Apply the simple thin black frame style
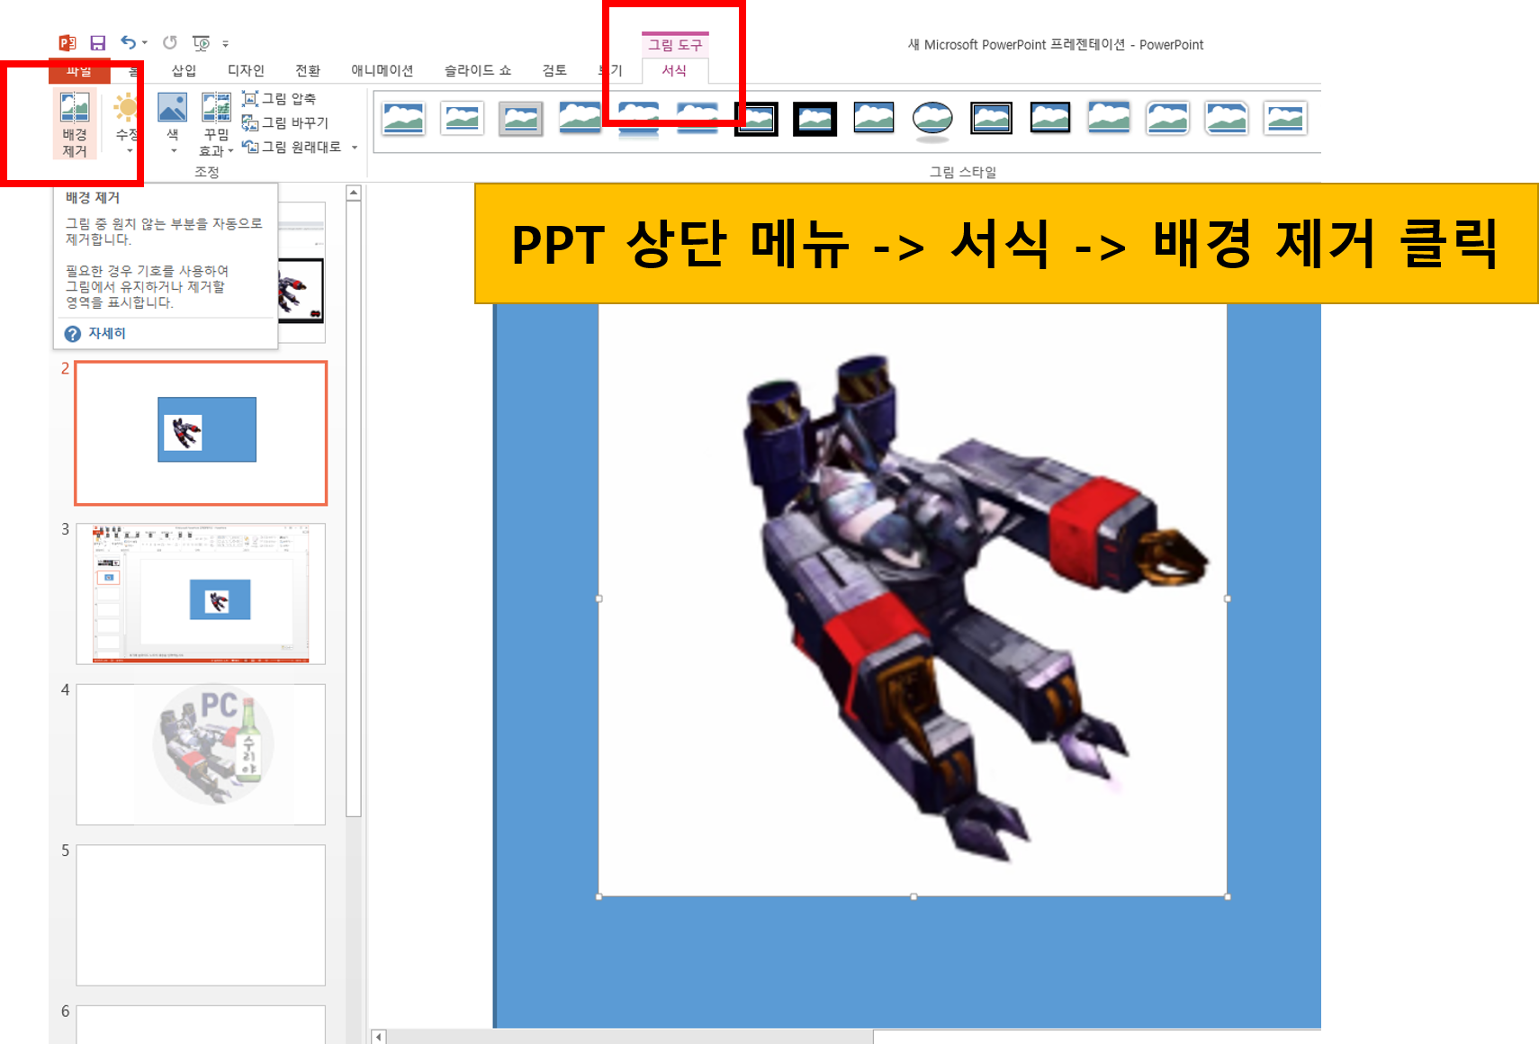 point(874,118)
